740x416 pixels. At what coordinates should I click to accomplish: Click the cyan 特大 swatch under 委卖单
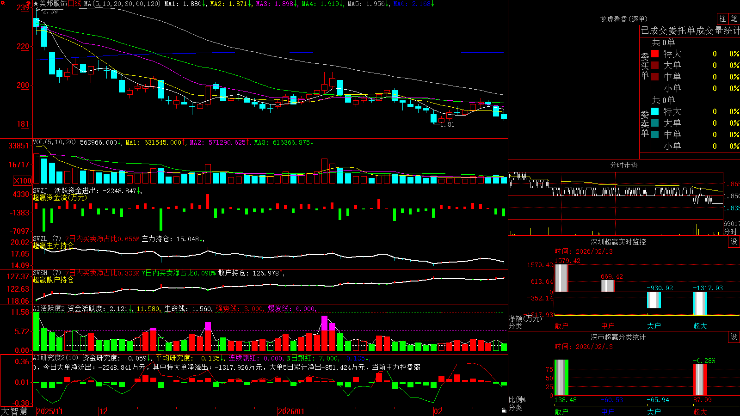point(655,111)
